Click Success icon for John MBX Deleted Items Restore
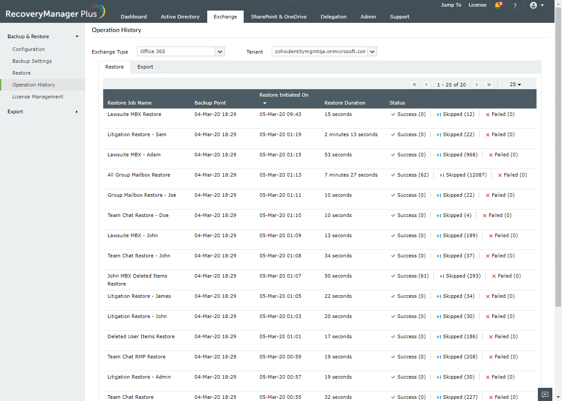This screenshot has height=401, width=562. (x=393, y=276)
